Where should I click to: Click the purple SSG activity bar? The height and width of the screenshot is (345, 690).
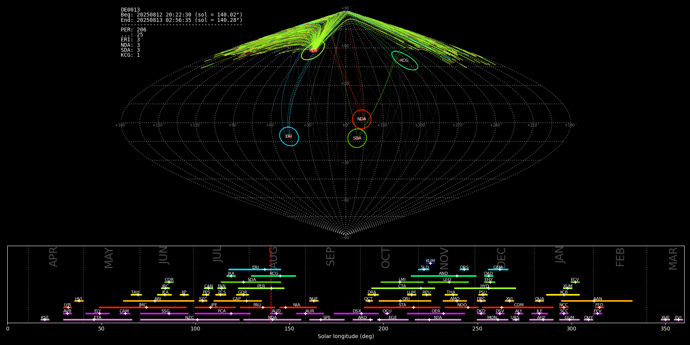(164, 314)
